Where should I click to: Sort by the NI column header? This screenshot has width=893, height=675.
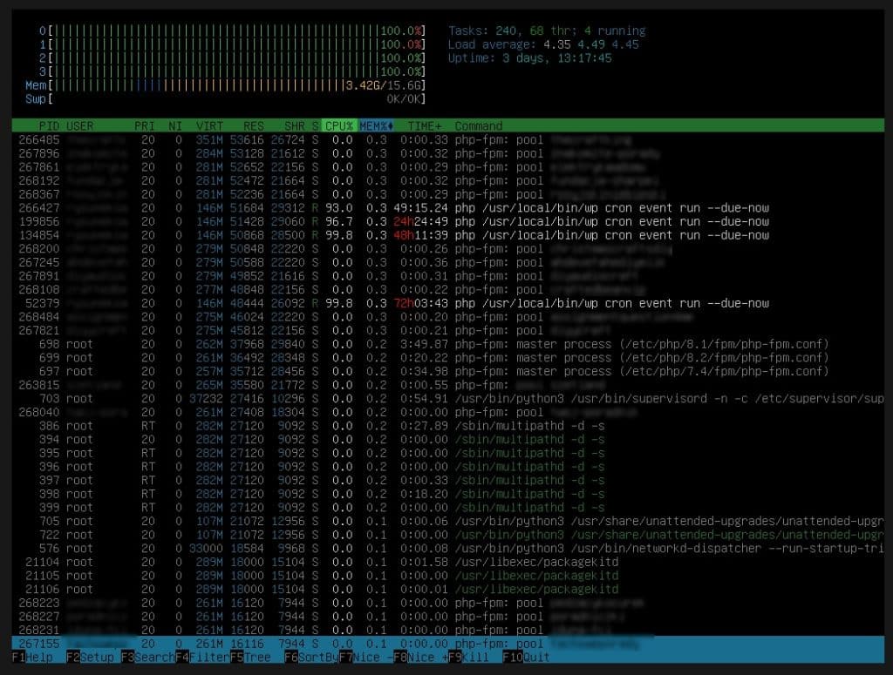pyautogui.click(x=175, y=125)
